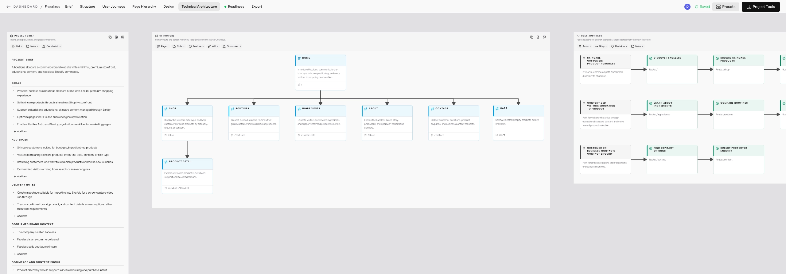Add a Constraint in the Structure toolbar
The image size is (786, 274).
[x=232, y=46]
